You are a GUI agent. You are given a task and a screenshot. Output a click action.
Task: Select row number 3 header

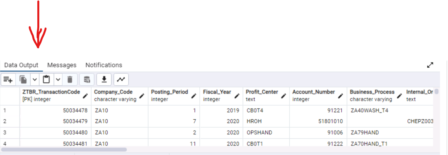click(x=5, y=133)
